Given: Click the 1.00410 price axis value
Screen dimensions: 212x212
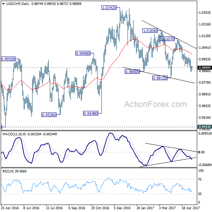Looking at the screenshot, I should tap(205, 47).
